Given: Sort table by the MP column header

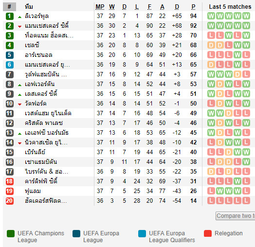Looking at the screenshot, I should pos(100,7).
